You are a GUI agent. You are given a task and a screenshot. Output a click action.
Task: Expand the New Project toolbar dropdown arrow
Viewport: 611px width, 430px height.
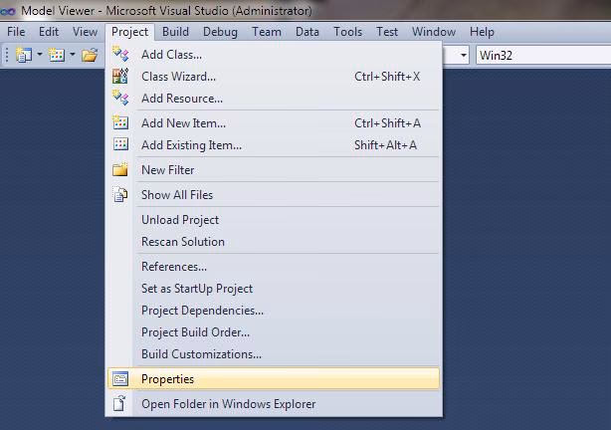pyautogui.click(x=40, y=55)
